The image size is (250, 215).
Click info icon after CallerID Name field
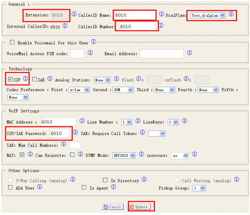tap(161, 14)
